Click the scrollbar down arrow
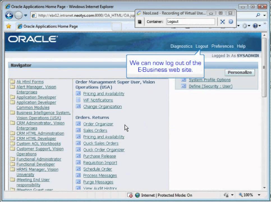The image size is (271, 202). 264,188
